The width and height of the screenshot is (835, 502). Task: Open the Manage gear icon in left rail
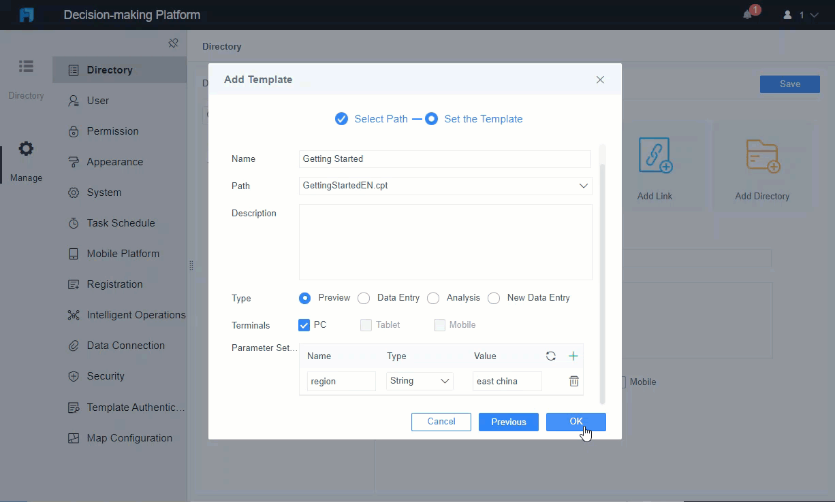coord(26,148)
